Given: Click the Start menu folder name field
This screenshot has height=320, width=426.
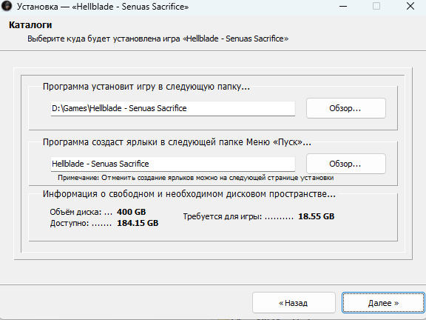Looking at the screenshot, I should (x=173, y=164).
